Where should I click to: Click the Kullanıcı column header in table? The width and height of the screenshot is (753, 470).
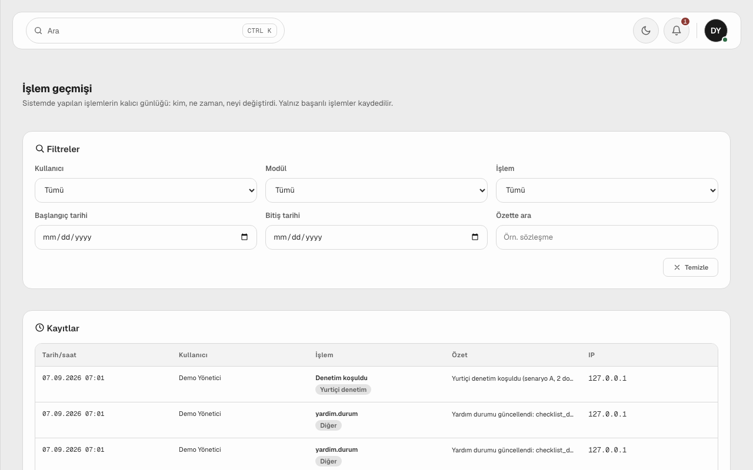[193, 355]
